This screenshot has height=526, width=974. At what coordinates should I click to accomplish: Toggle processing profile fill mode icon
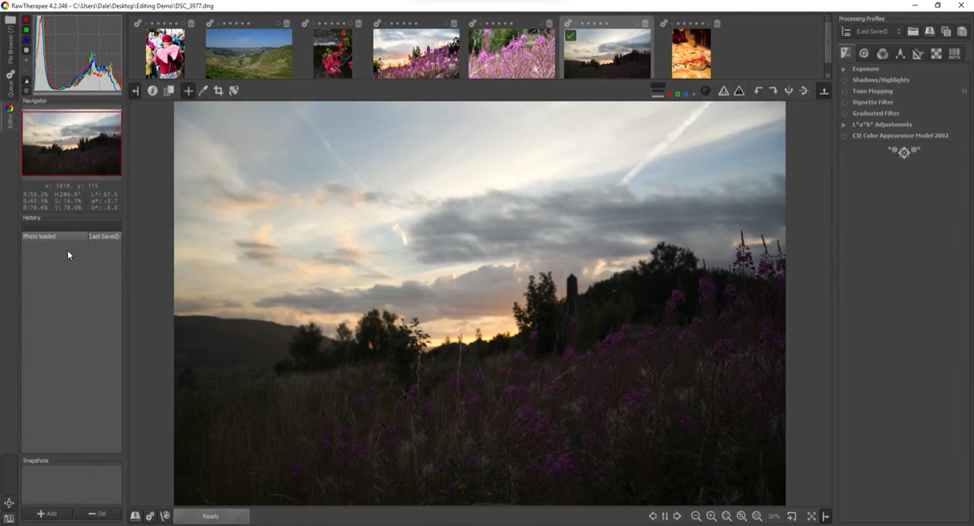845,31
